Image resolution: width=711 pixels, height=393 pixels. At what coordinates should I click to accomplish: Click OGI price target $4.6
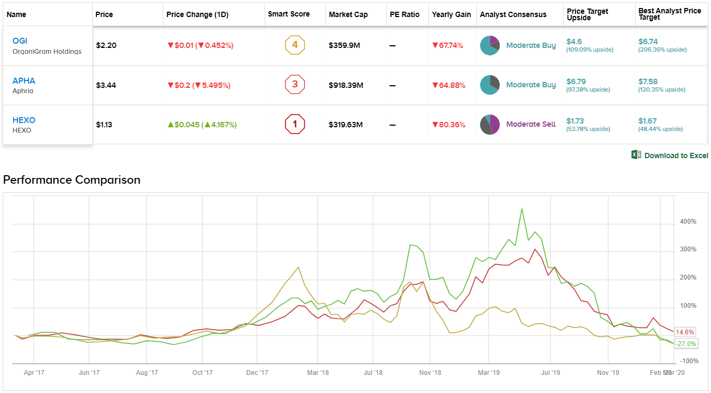click(x=574, y=41)
